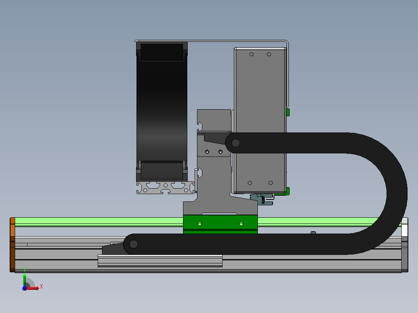Screen dimensions: 418x313
Task: Select the blue Z axis dot on triad
Action: pyautogui.click(x=24, y=288)
